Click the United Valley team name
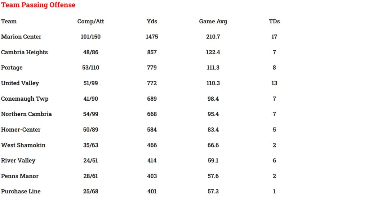This screenshot has width=369, height=197. point(20,83)
